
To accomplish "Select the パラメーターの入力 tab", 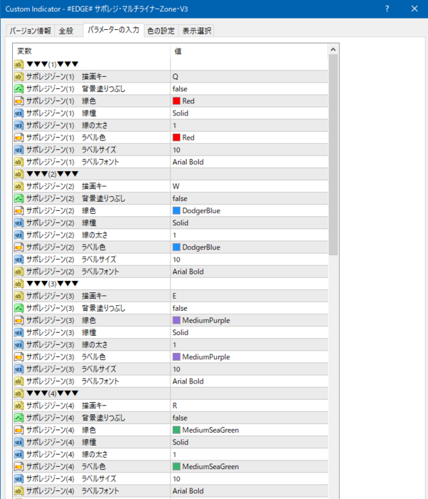I will [x=113, y=30].
